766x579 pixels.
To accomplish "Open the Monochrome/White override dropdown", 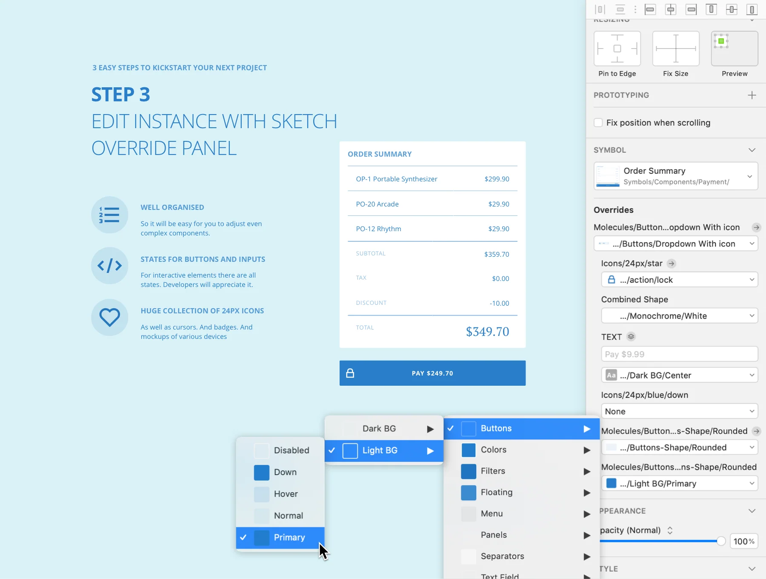I will 680,316.
